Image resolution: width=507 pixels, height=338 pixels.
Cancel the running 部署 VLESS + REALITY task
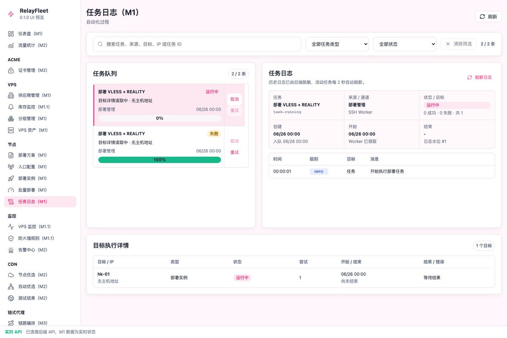click(234, 99)
